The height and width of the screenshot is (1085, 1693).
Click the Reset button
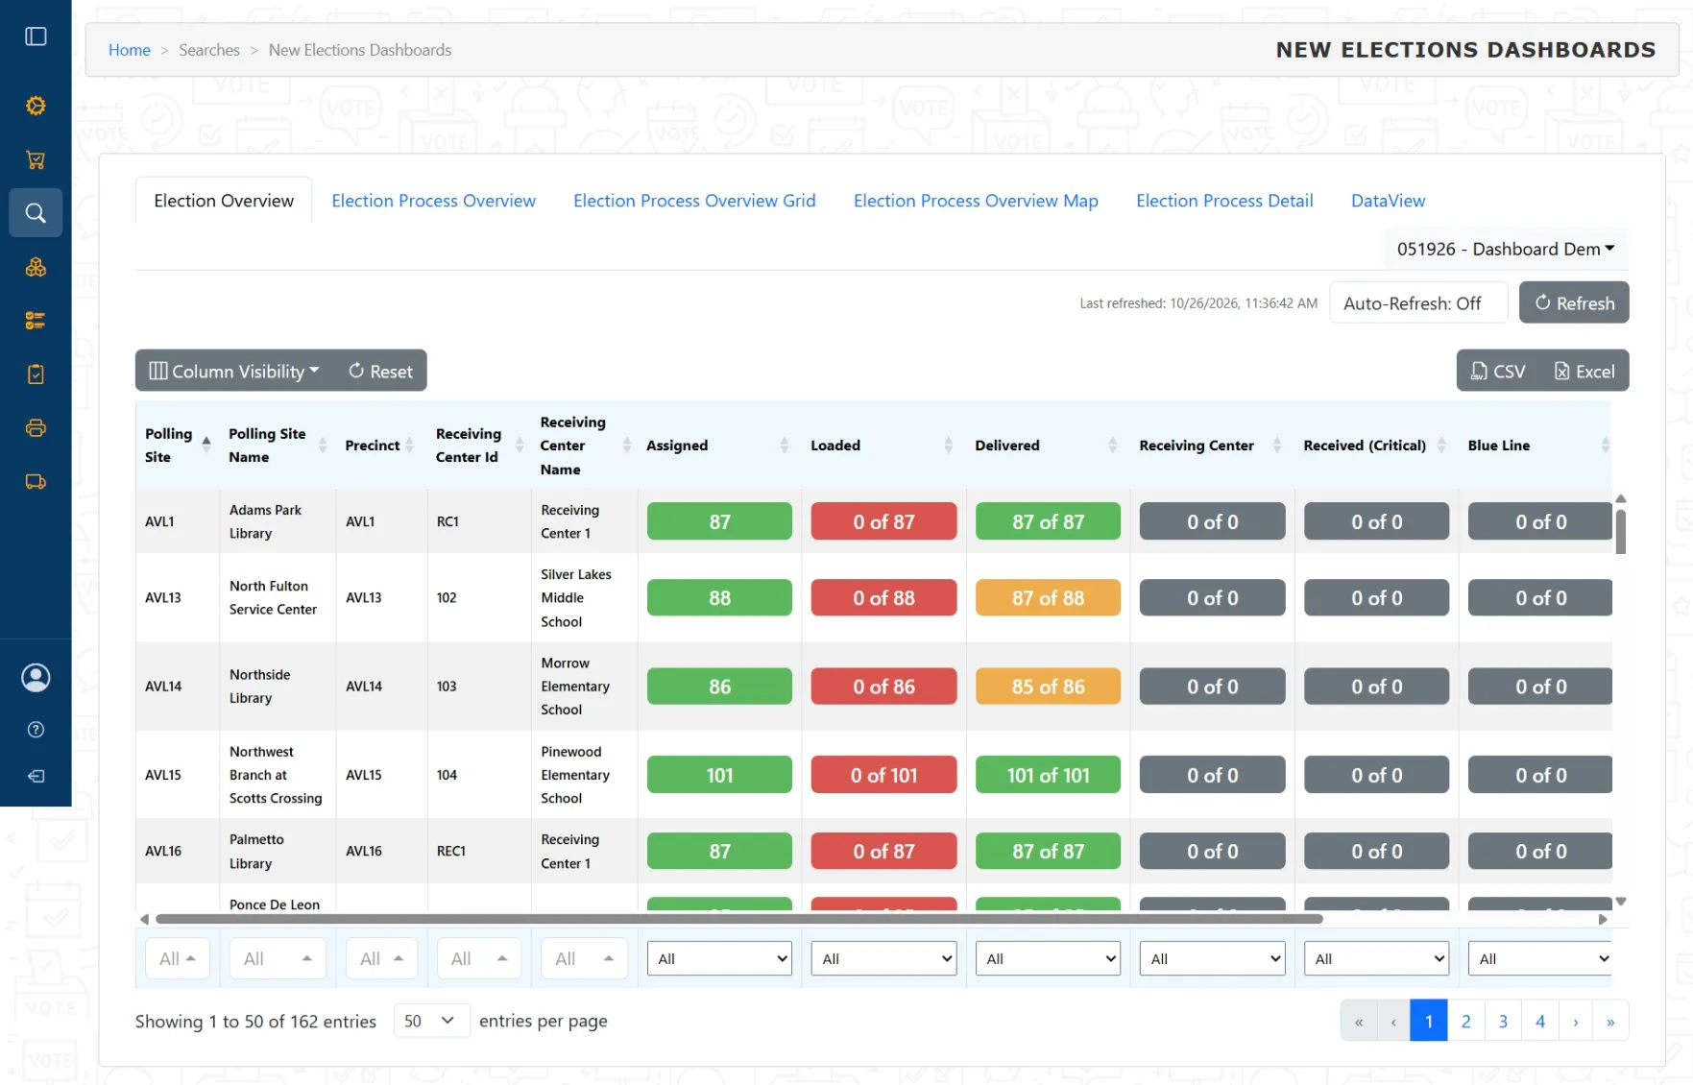380,371
